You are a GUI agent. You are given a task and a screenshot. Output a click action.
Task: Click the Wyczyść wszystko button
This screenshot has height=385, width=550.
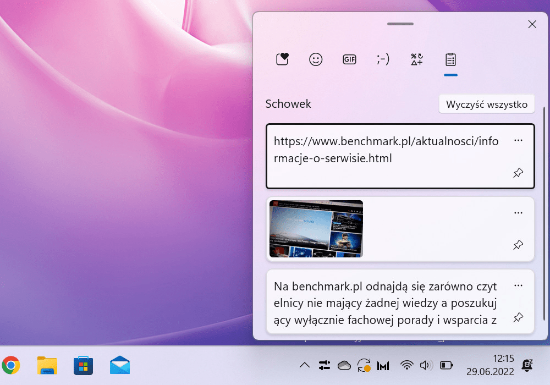[x=487, y=104]
